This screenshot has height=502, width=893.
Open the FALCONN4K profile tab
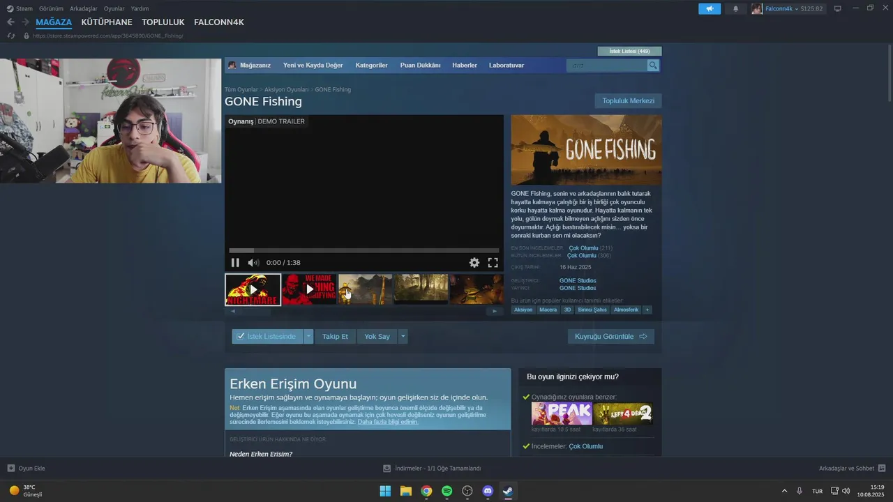[x=219, y=22]
